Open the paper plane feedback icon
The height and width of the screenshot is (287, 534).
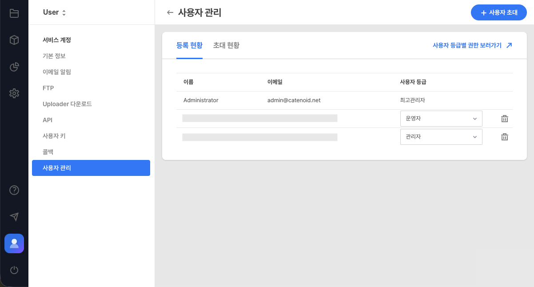14,217
